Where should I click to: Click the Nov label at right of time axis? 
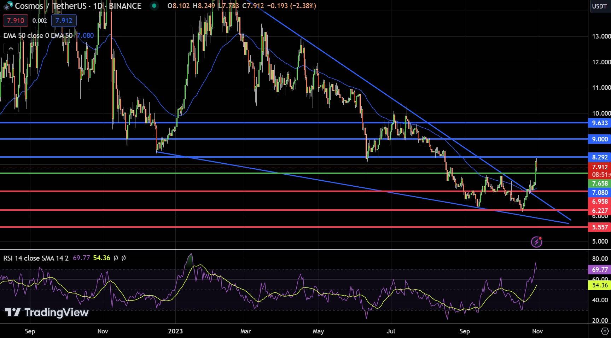coord(537,331)
